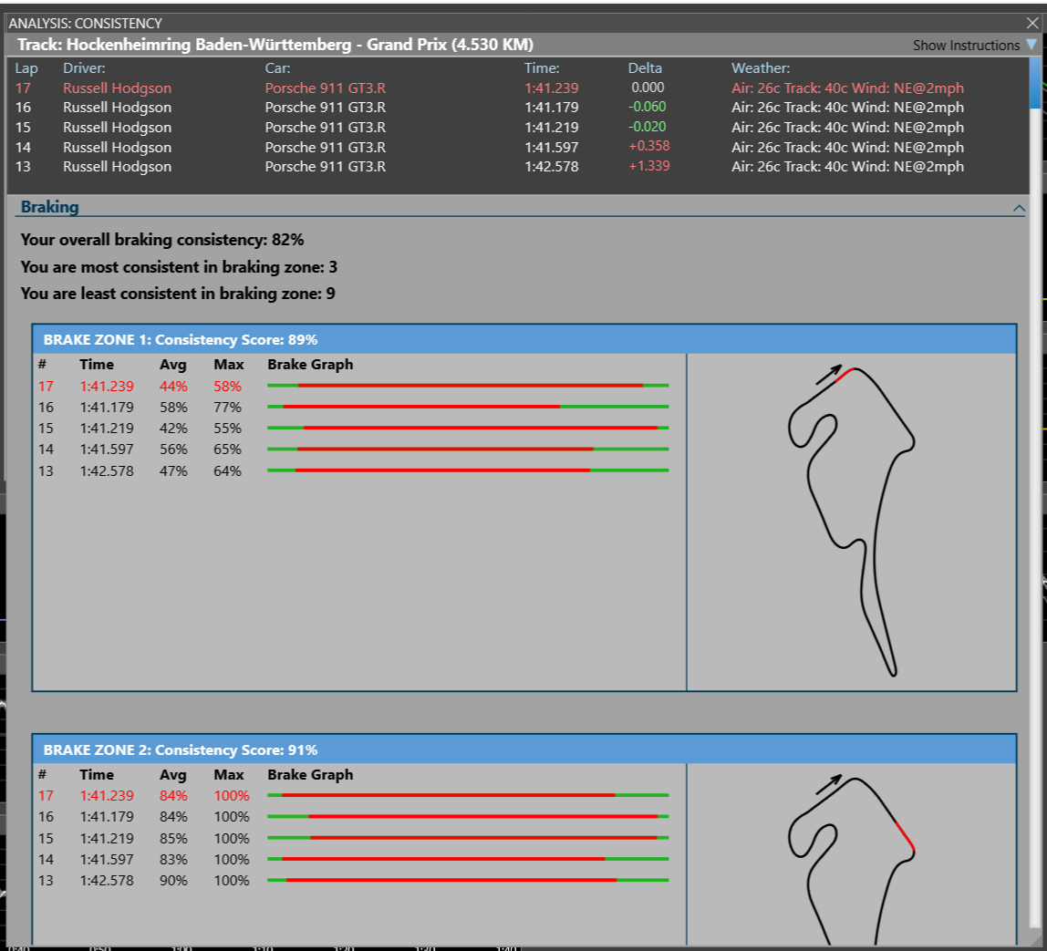
Task: Collapse the Braking section using its chevron
Action: [1019, 208]
